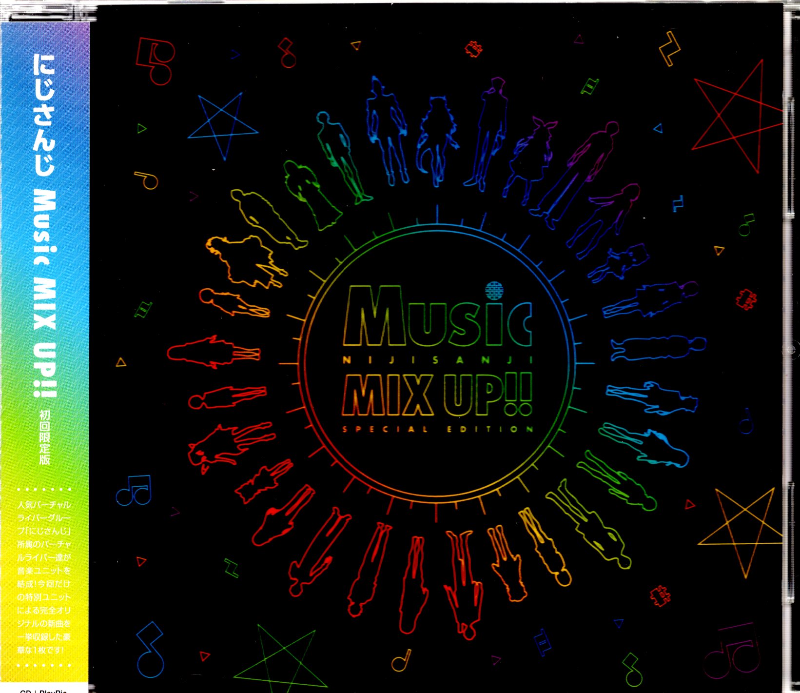This screenshot has width=800, height=693.
Task: Click the "初回限定版" label on the strip
Action: [x=44, y=437]
